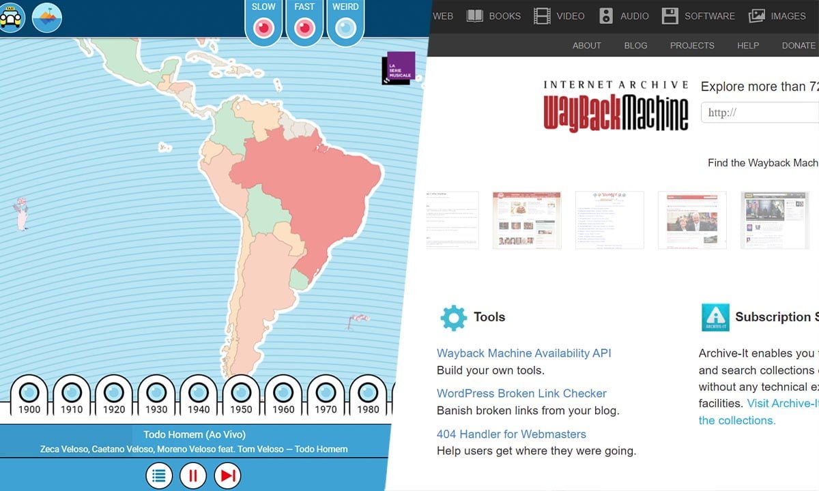The image size is (819, 491).
Task: Click the Tools heading text
Action: [489, 317]
